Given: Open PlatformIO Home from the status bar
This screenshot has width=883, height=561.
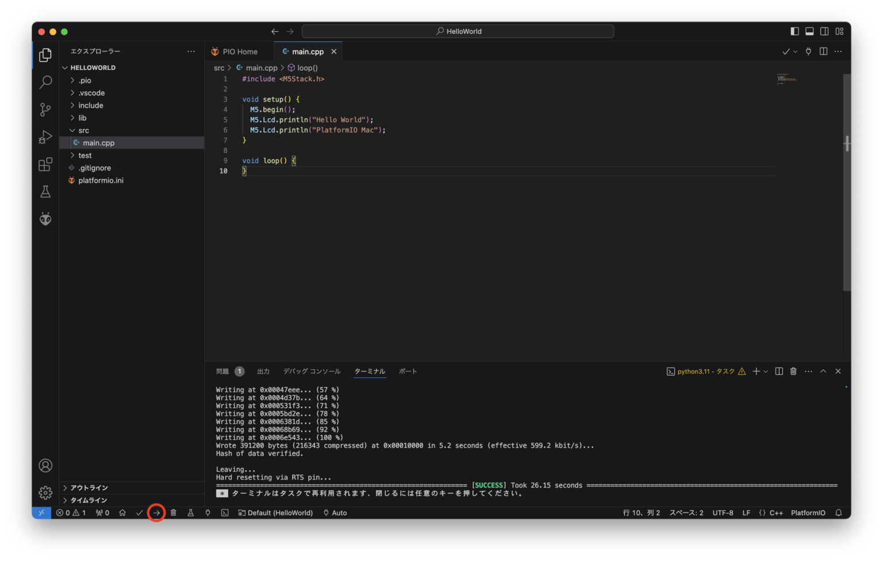Looking at the screenshot, I should [122, 513].
